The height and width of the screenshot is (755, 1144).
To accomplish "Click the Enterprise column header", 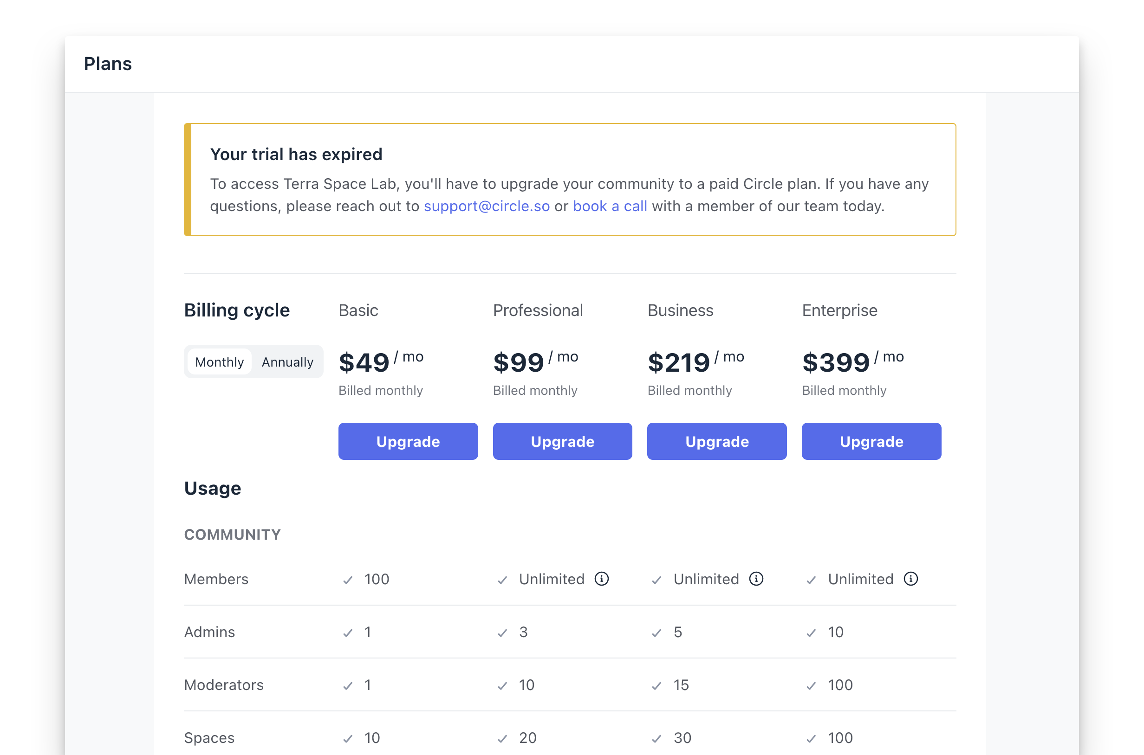I will (839, 310).
